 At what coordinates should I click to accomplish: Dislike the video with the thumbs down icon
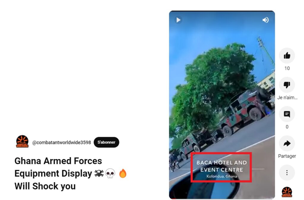[287, 85]
